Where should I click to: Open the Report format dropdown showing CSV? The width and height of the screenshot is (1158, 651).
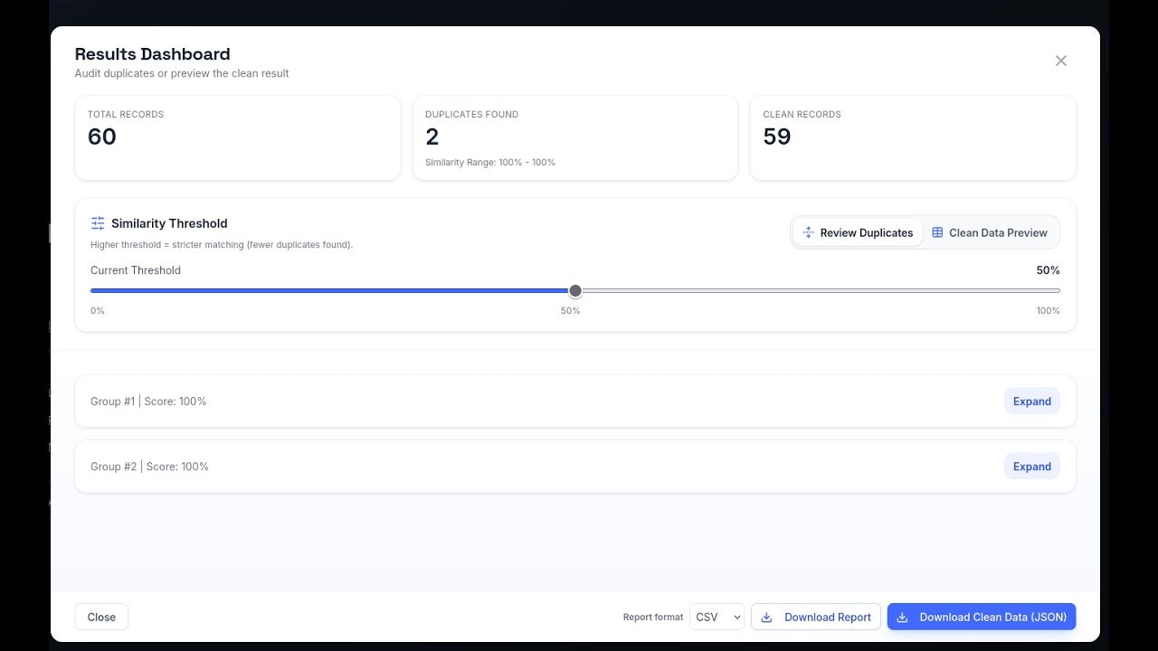click(x=717, y=617)
